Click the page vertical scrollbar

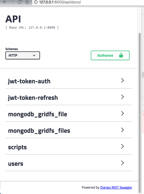140,113
